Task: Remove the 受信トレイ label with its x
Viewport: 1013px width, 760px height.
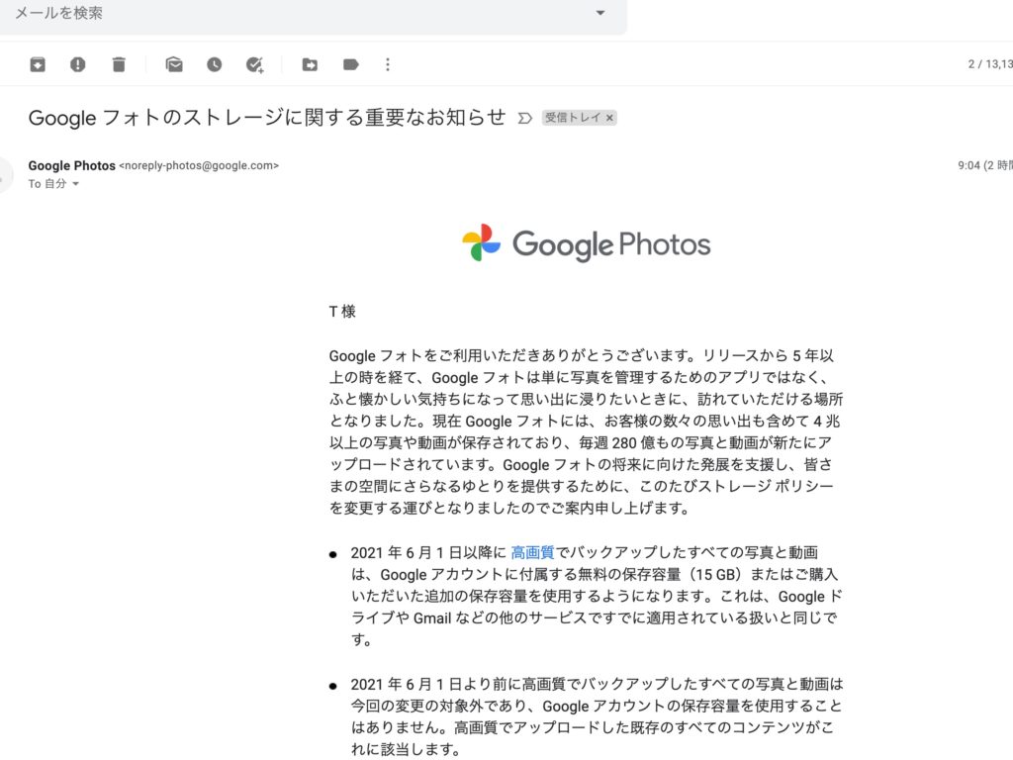Action: [x=609, y=119]
